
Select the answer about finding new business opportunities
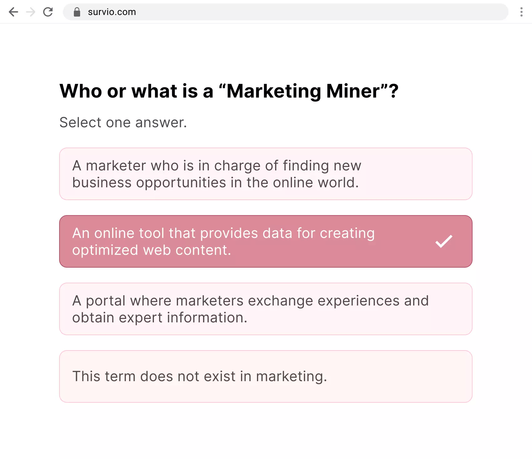click(x=265, y=174)
